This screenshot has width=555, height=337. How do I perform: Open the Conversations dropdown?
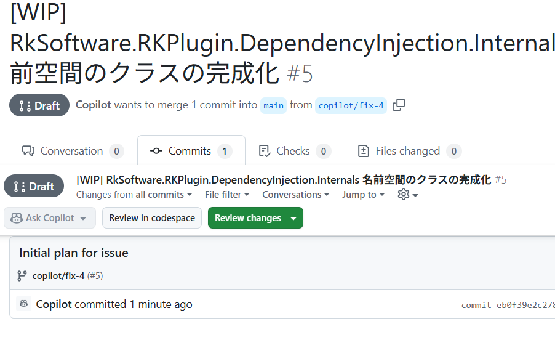point(295,195)
